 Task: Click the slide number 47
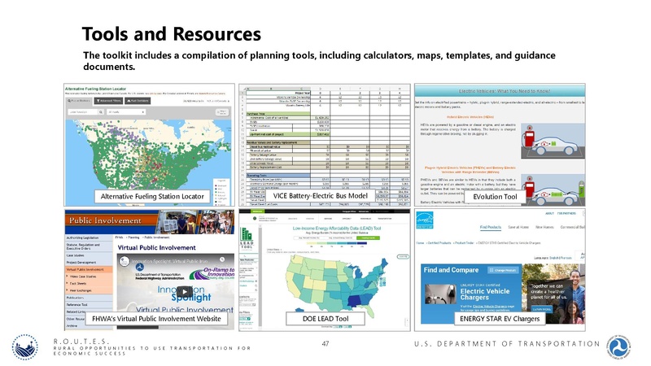pos(325,343)
